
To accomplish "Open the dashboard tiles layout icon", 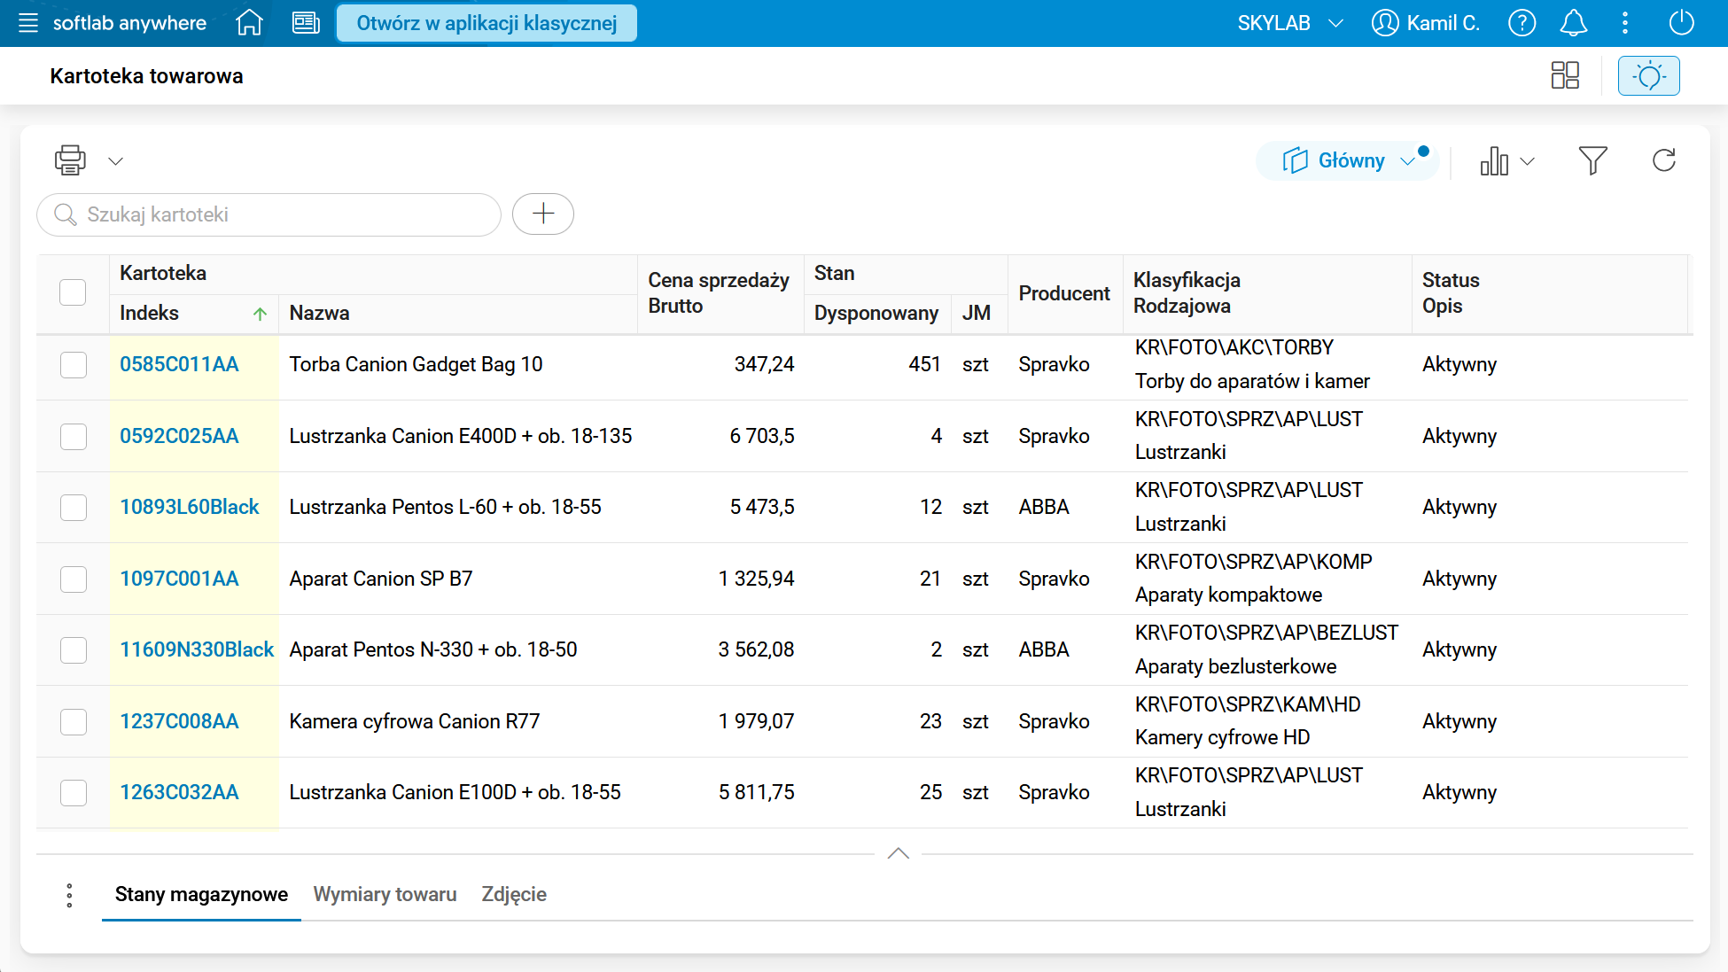I will 1565,75.
